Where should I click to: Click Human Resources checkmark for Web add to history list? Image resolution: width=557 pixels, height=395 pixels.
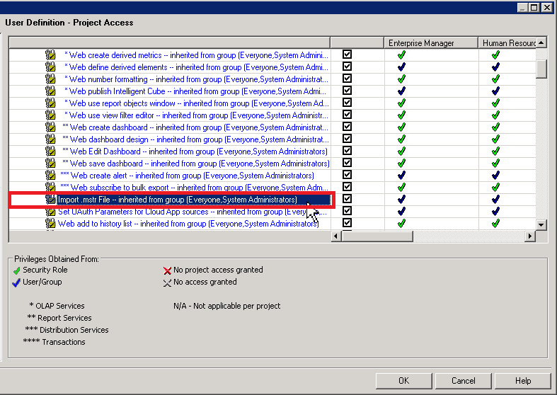[495, 224]
